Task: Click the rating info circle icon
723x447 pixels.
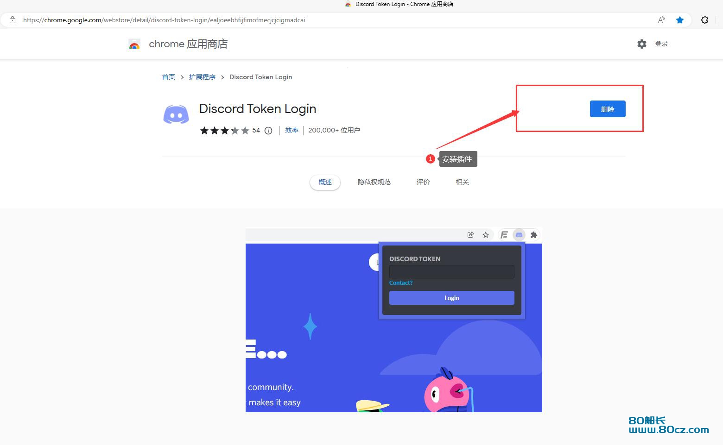Action: coord(268,131)
